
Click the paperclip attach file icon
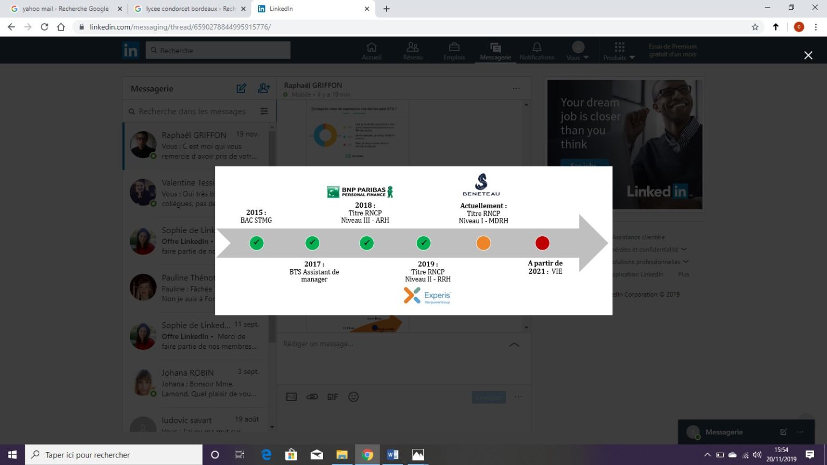[x=312, y=397]
